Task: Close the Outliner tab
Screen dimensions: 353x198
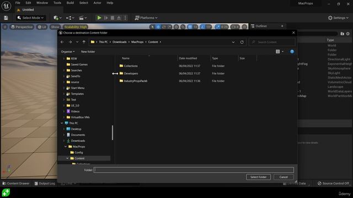Action: pos(282,26)
